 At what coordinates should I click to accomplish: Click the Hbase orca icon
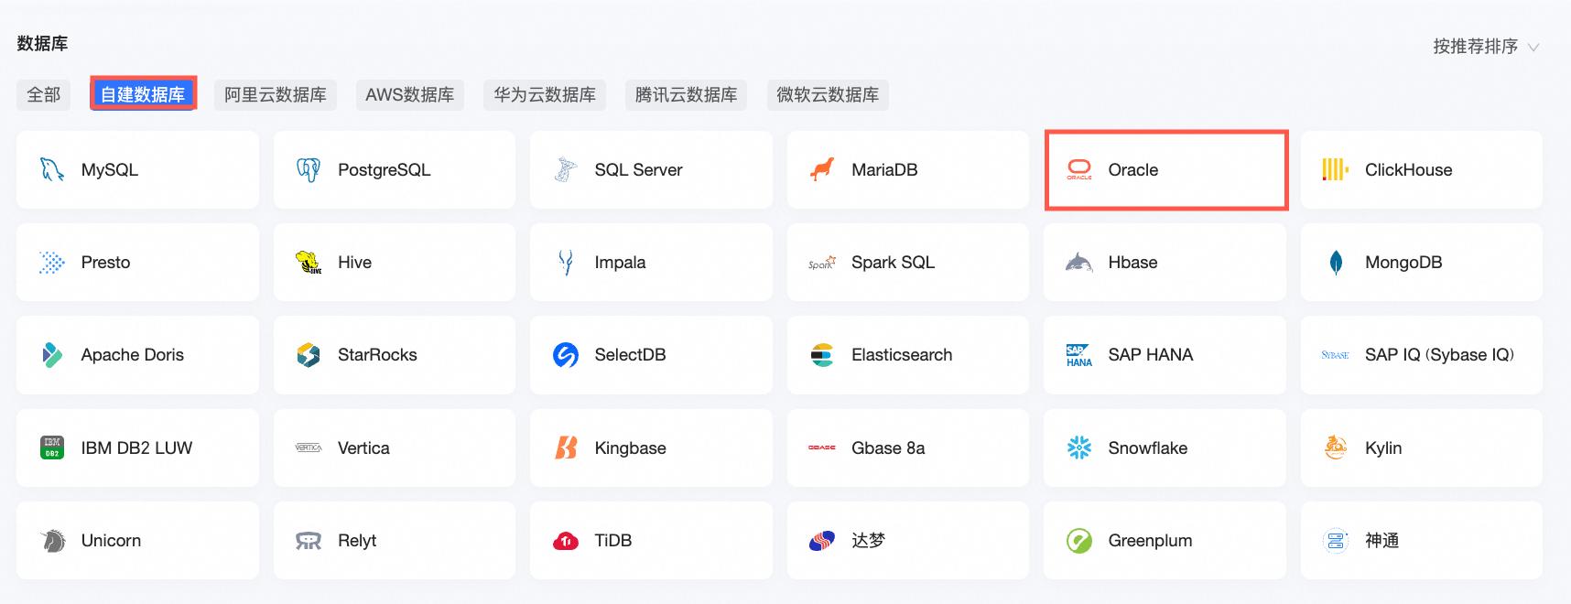click(1079, 263)
